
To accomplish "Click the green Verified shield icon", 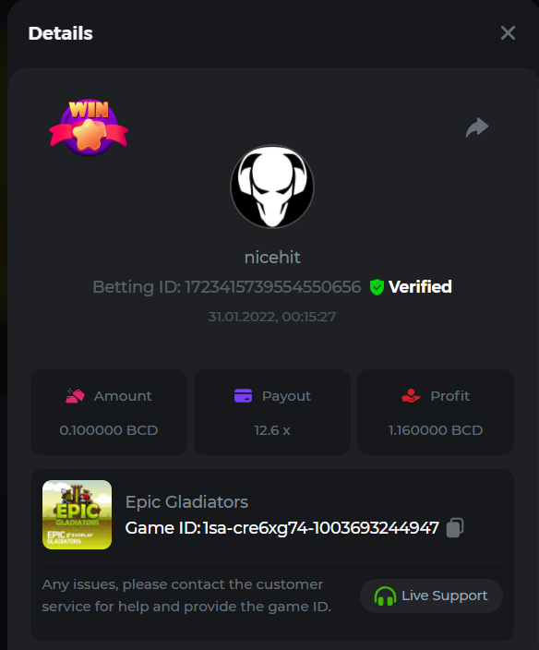I will 377,287.
